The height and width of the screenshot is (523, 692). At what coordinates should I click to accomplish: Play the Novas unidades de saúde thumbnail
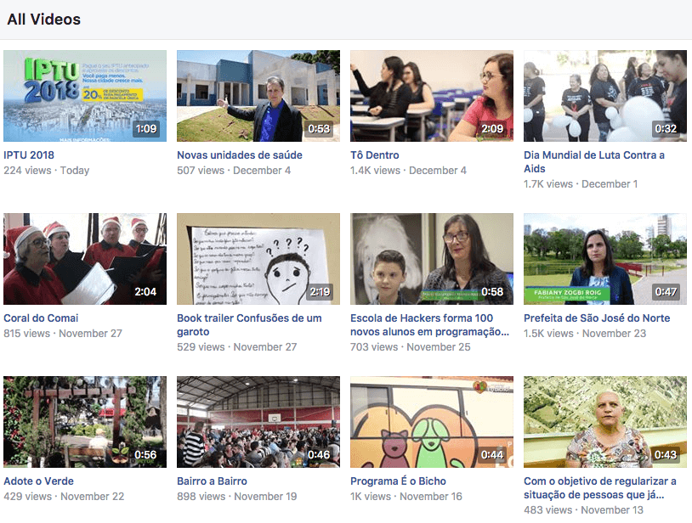(x=258, y=96)
